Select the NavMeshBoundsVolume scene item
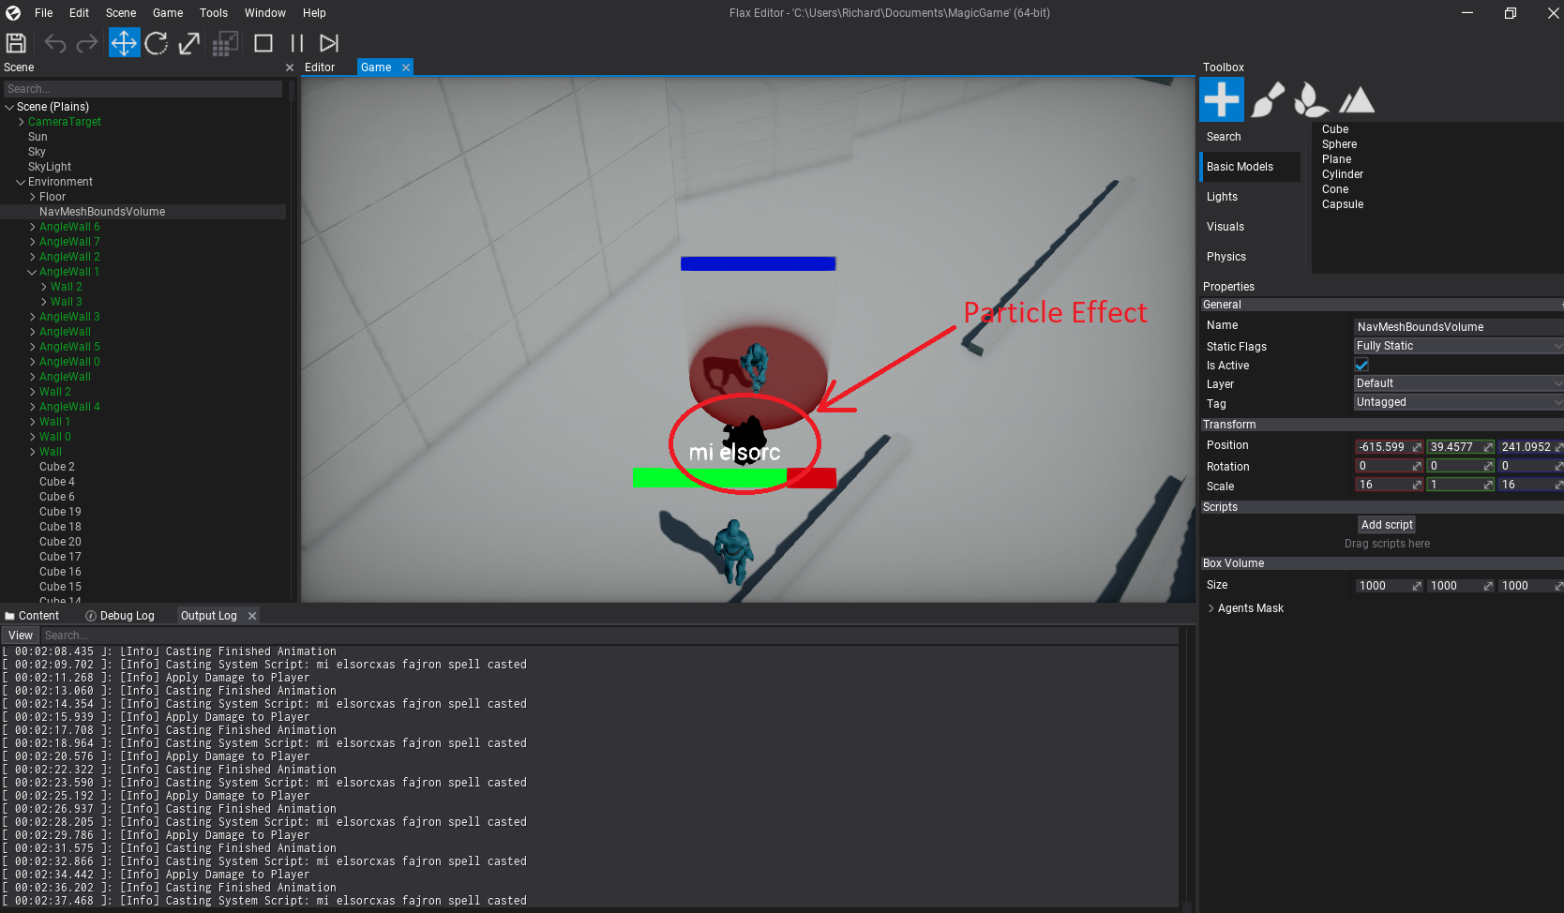This screenshot has height=913, width=1564. point(103,211)
